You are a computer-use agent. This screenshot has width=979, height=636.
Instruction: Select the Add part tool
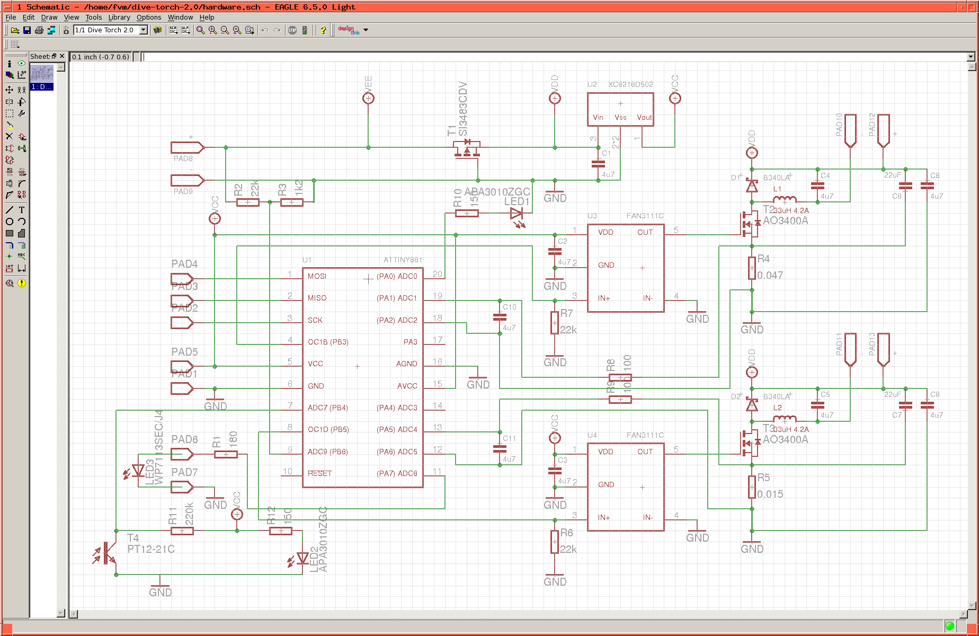(22, 137)
